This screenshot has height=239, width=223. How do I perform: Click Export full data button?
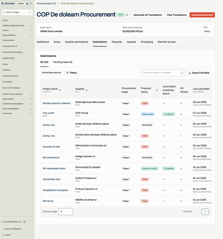tap(199, 73)
